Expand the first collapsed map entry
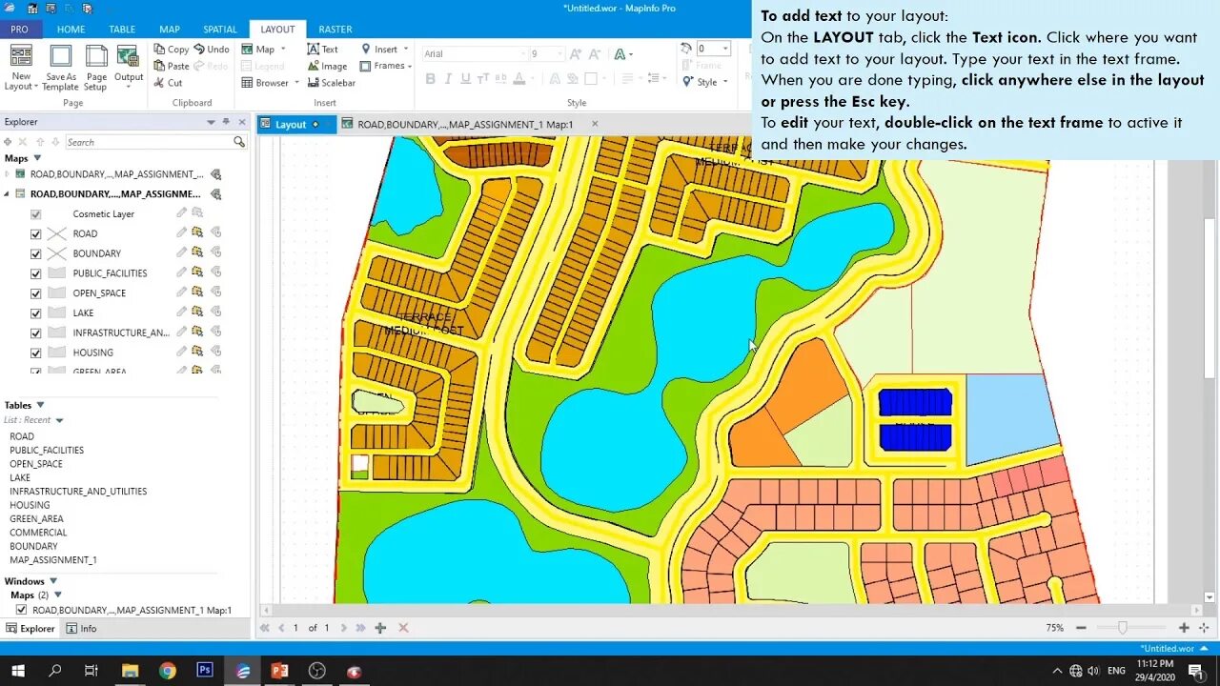Image resolution: width=1220 pixels, height=686 pixels. pos(7,174)
